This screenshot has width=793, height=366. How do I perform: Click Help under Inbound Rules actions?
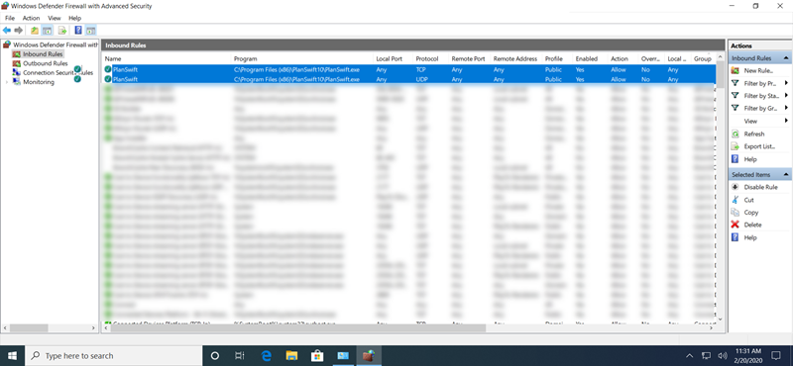pos(750,159)
